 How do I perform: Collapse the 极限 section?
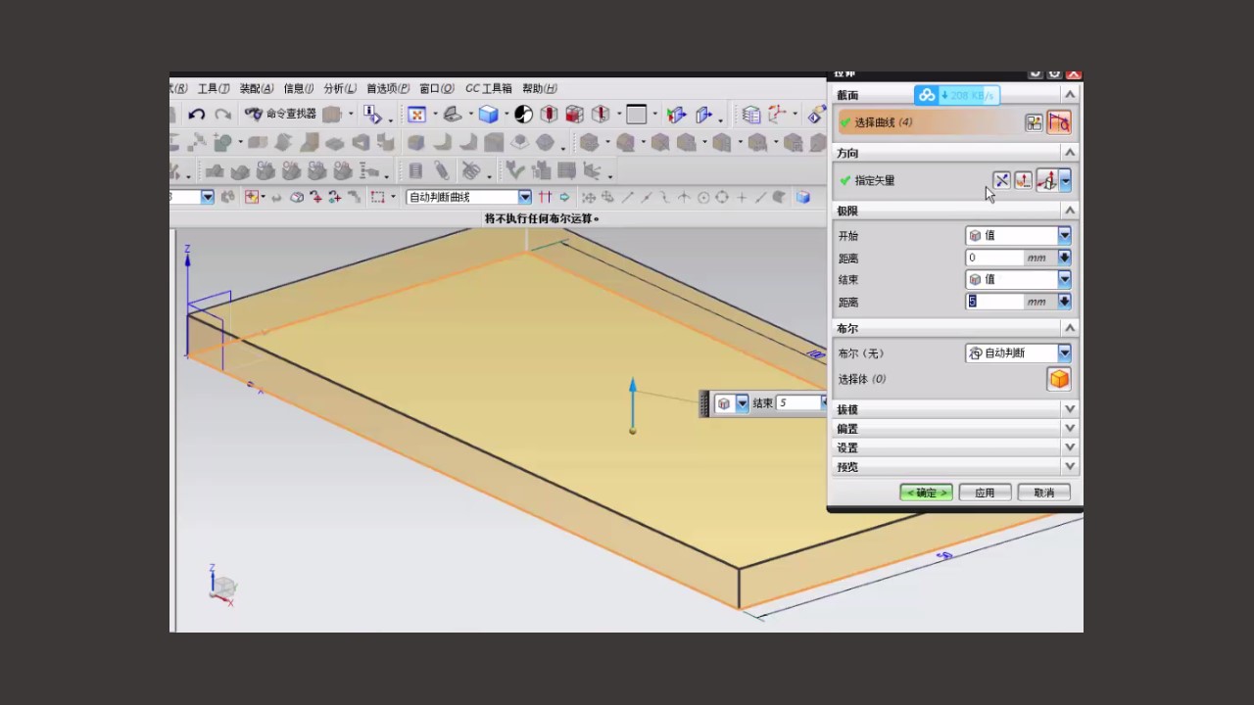[x=1070, y=211]
